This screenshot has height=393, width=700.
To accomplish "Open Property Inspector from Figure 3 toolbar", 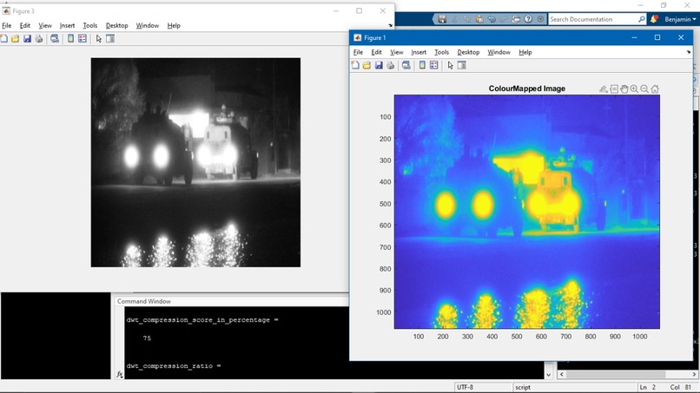I will pos(110,39).
